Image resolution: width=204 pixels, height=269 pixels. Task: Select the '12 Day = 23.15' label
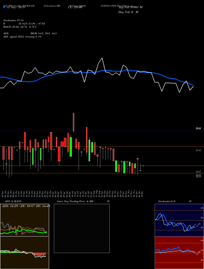(16, 7)
